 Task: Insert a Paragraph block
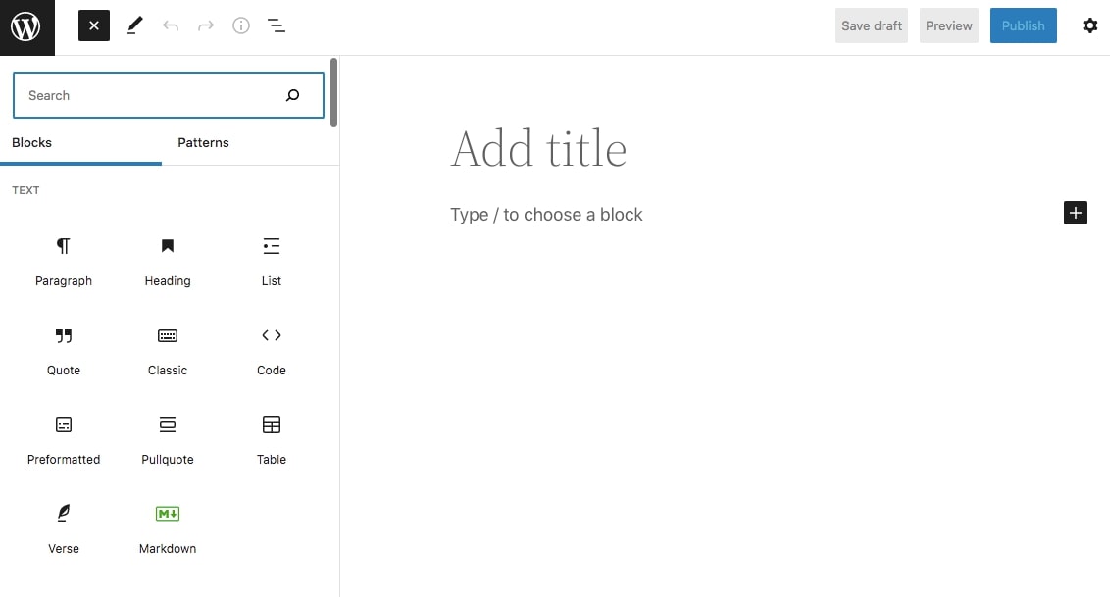64,261
